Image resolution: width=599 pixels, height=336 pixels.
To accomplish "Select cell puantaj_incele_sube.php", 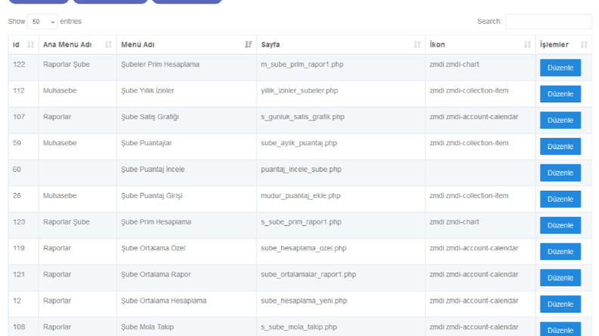I will tap(301, 170).
